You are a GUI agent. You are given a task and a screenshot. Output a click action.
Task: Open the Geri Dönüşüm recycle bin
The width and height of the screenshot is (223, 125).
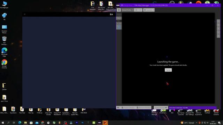coord(4,41)
